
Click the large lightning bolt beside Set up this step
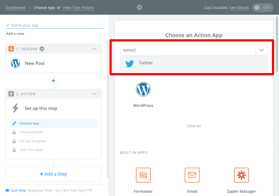point(16,108)
